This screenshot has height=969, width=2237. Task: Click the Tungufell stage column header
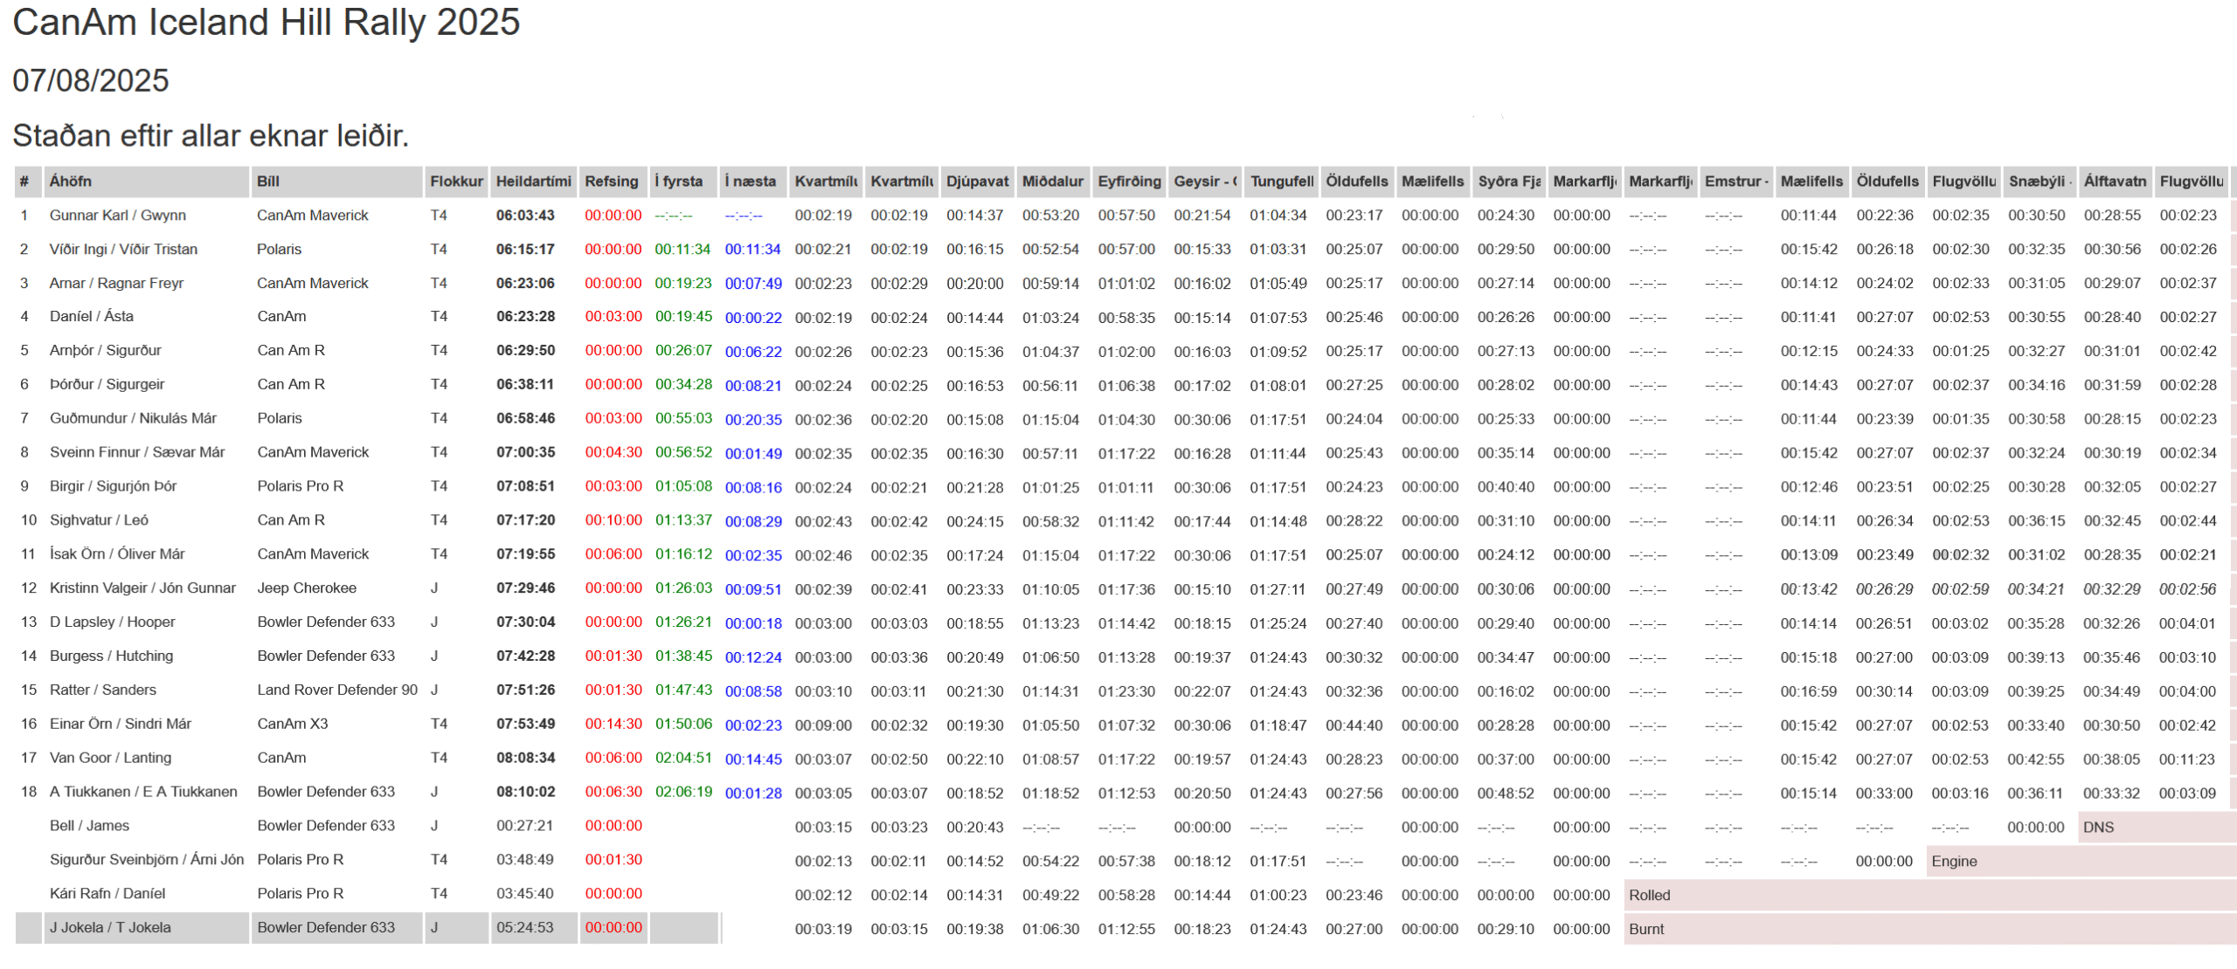(x=1281, y=182)
